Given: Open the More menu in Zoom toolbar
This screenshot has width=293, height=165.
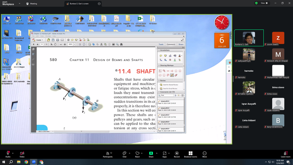Looking at the screenshot, I should [205, 154].
